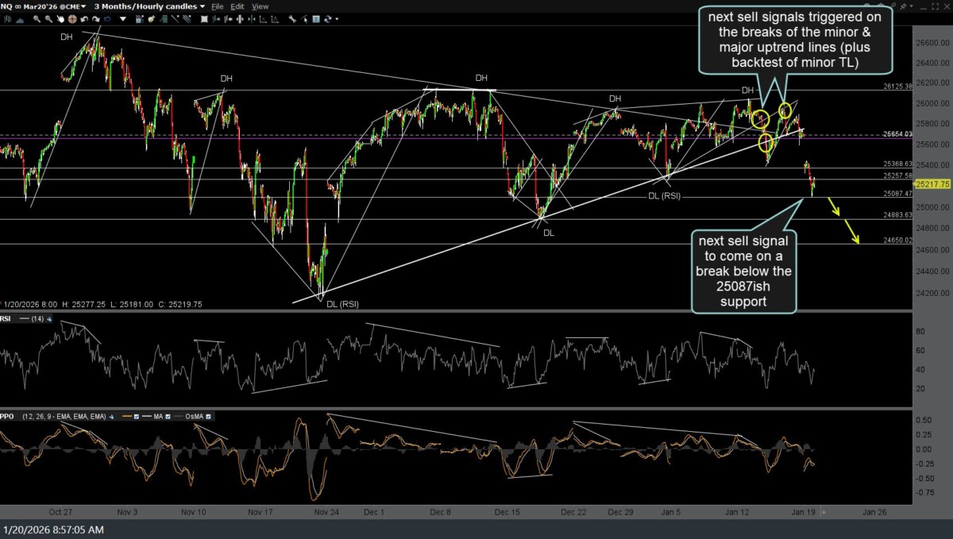
Task: Click the yellow 25217.75 current price marker
Action: click(x=932, y=184)
